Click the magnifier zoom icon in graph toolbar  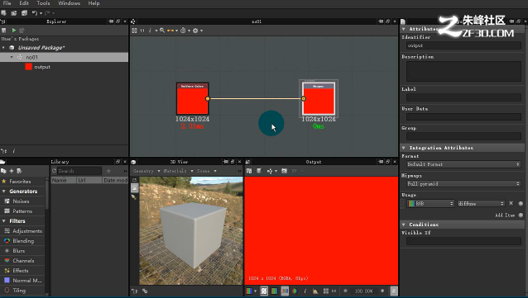coord(162,31)
